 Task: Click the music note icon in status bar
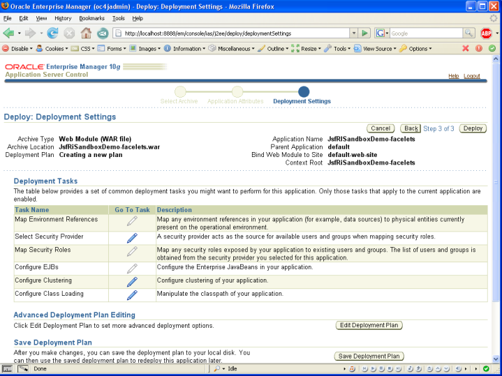click(x=352, y=368)
